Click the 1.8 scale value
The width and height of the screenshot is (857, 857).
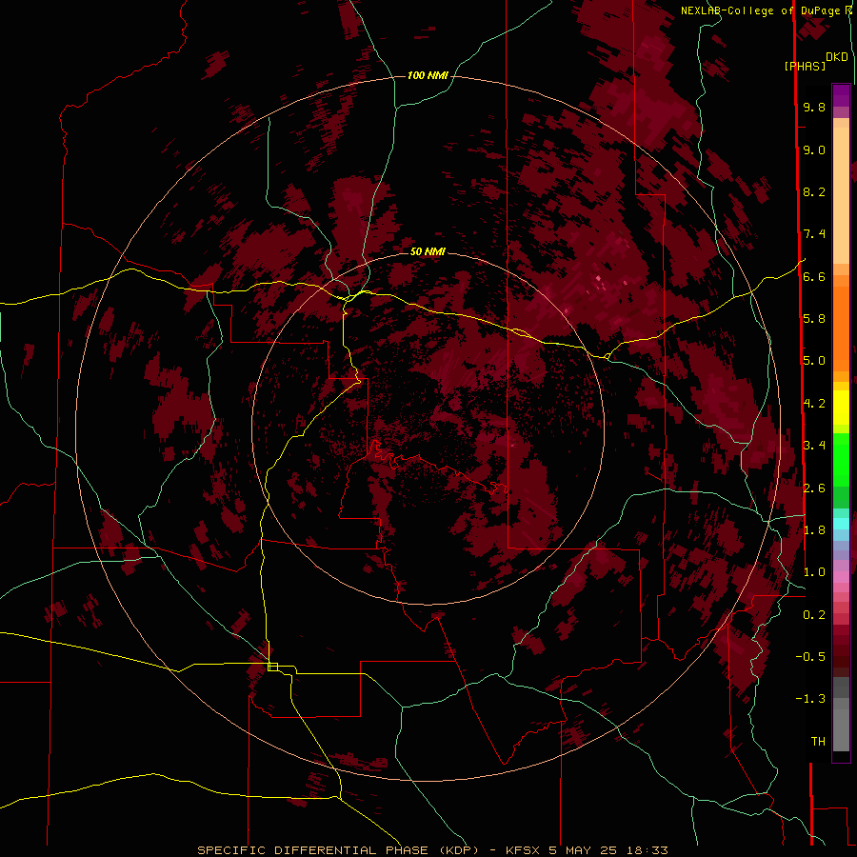pos(814,530)
